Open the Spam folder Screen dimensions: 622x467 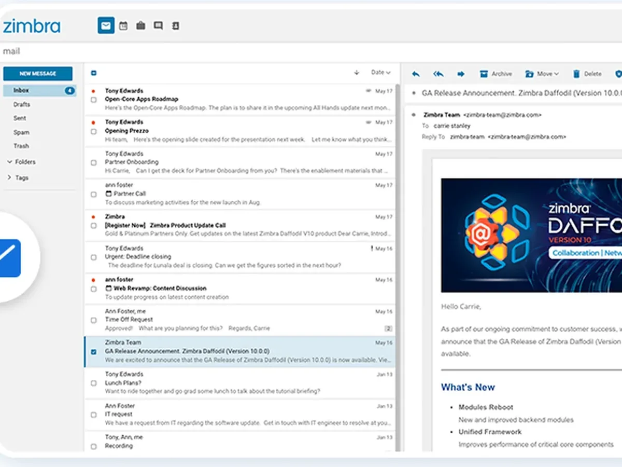point(21,132)
